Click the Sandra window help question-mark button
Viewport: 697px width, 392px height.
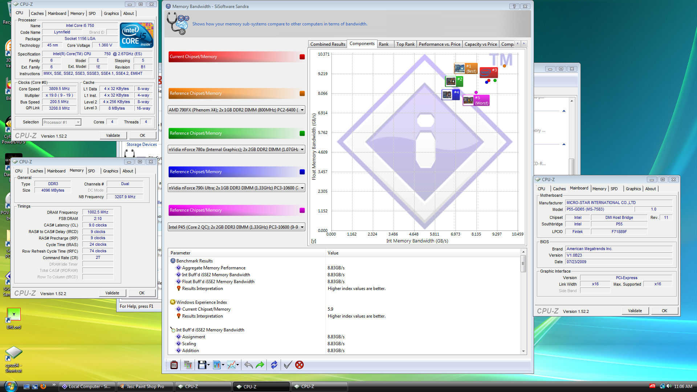(514, 6)
